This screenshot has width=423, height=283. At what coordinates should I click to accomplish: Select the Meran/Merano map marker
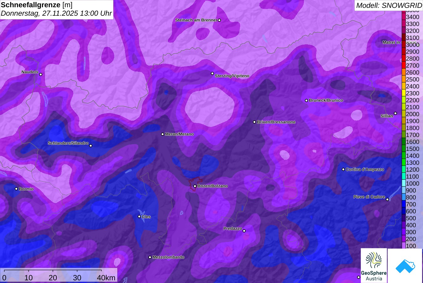pyautogui.click(x=163, y=134)
